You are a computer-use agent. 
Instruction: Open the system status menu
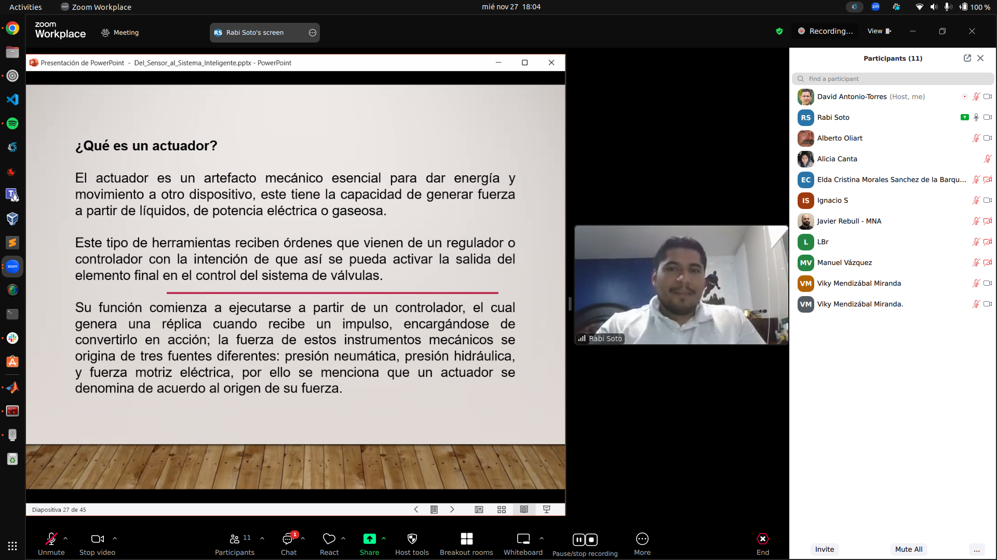coord(952,7)
